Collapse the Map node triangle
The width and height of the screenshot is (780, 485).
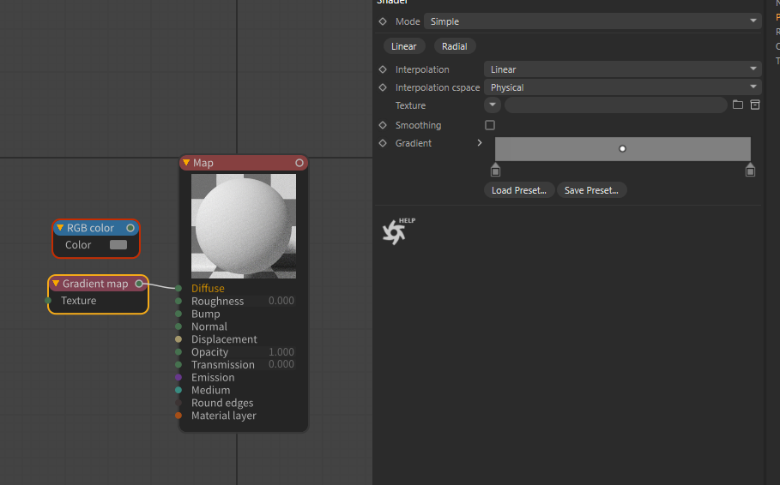point(186,163)
